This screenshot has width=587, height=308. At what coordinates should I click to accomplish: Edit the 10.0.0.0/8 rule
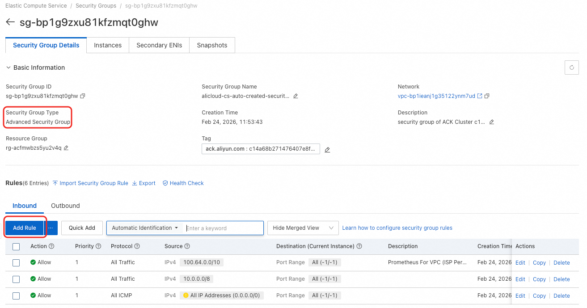click(x=520, y=279)
